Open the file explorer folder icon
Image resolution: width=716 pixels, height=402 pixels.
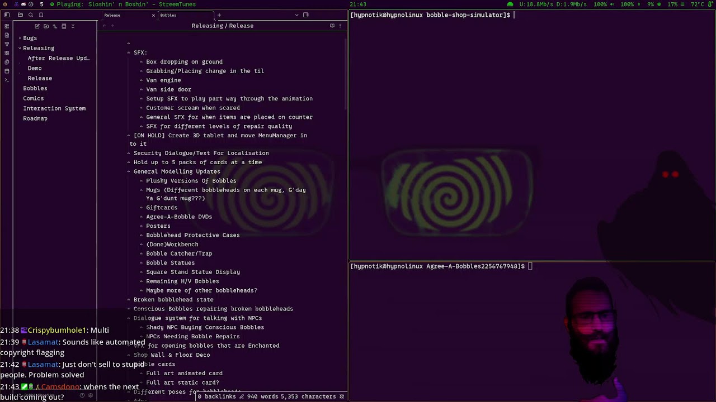21,15
